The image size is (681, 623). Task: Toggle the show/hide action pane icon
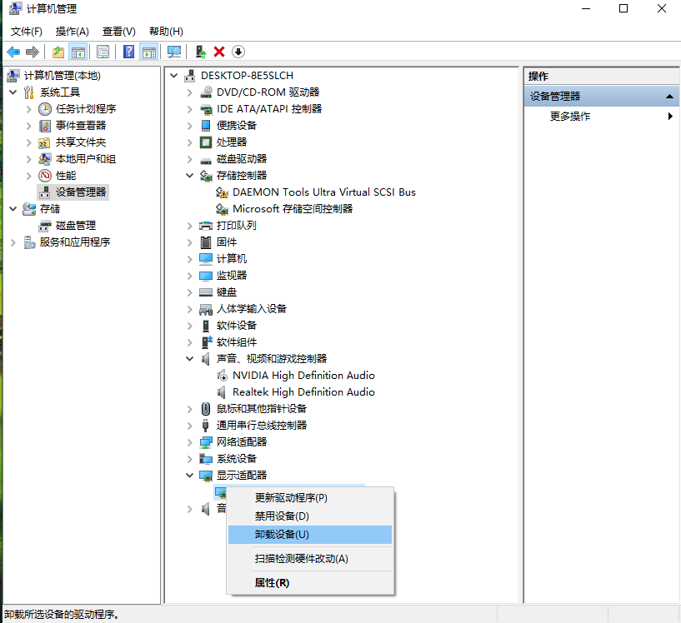point(149,52)
